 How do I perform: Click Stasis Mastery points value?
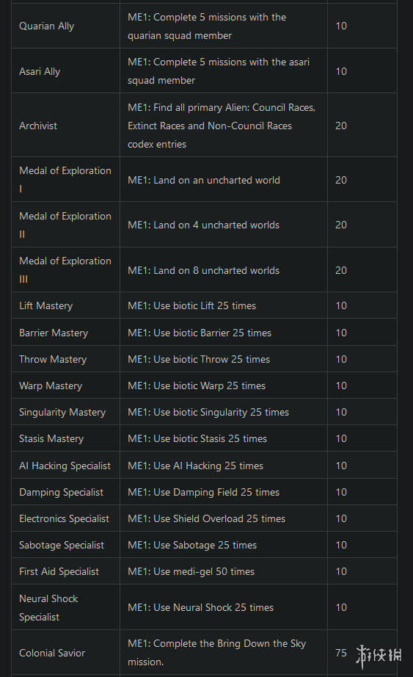click(341, 438)
